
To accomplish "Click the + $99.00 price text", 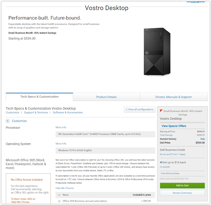I will pos(146,201).
